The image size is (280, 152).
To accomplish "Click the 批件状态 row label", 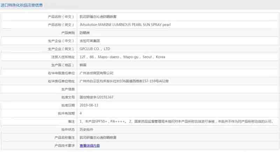I will point(68,129).
